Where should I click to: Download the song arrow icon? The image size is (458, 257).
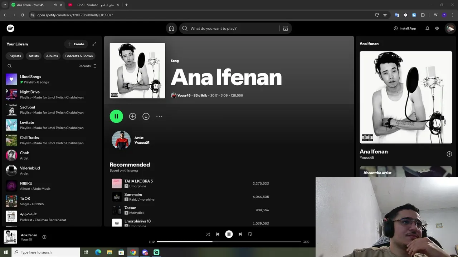[x=146, y=116]
